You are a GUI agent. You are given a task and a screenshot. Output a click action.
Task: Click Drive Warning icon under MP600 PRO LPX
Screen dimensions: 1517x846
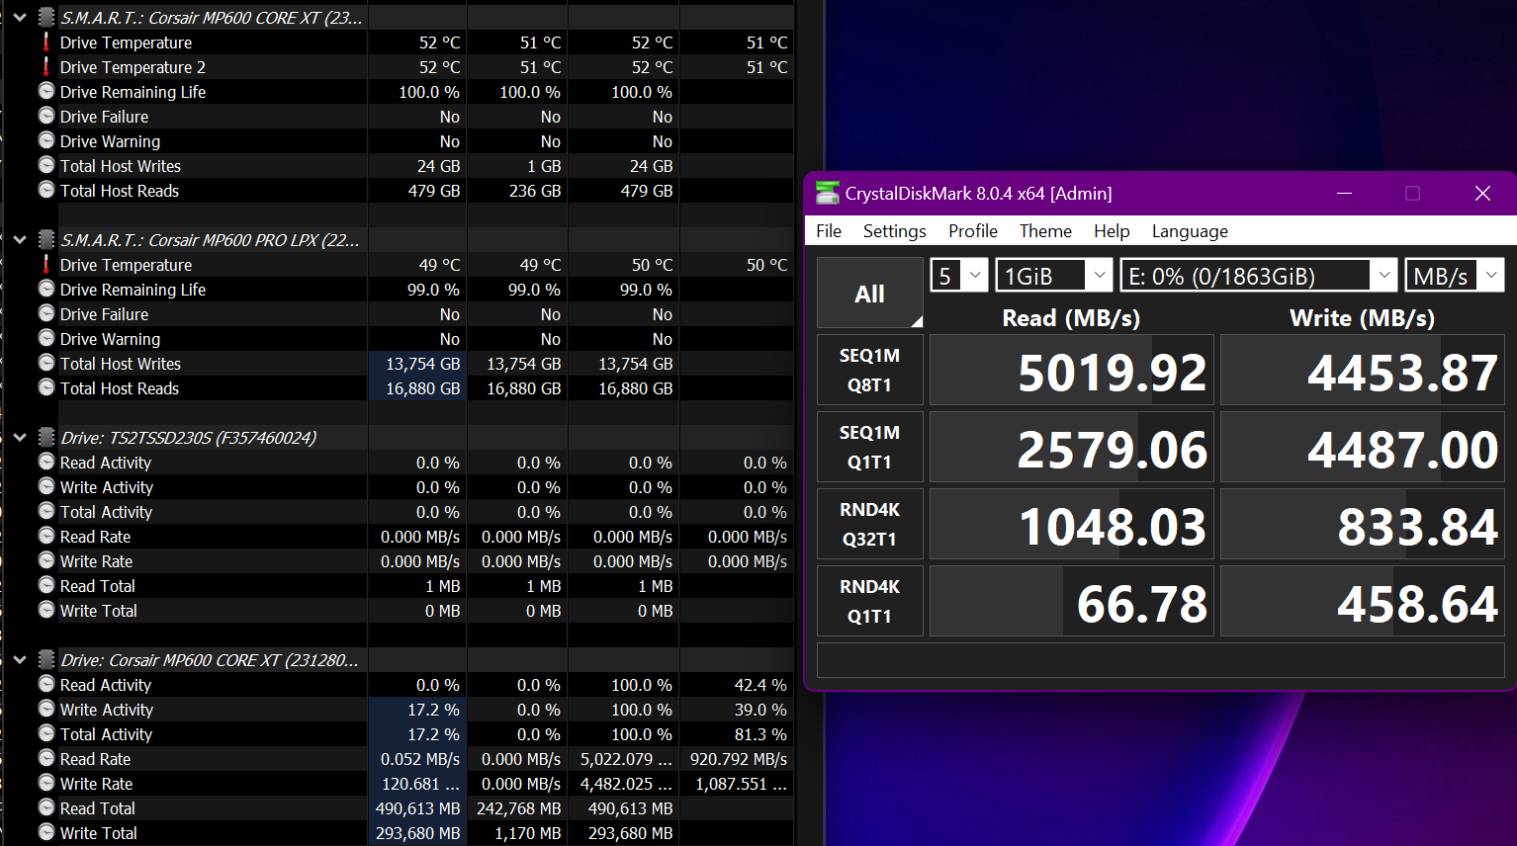(46, 338)
